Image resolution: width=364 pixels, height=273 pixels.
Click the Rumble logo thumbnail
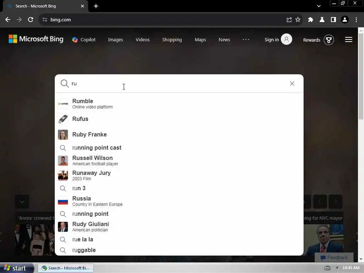pos(63,103)
